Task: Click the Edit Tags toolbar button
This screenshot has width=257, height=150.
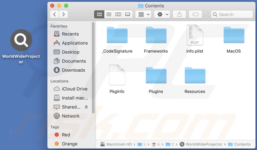Action: (196, 14)
